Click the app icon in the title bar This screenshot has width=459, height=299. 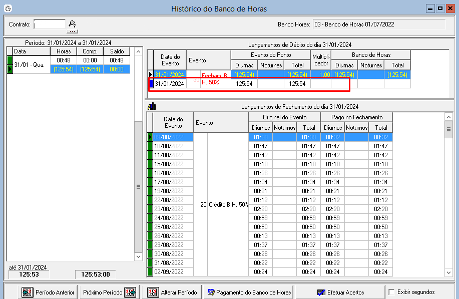pos(7,8)
